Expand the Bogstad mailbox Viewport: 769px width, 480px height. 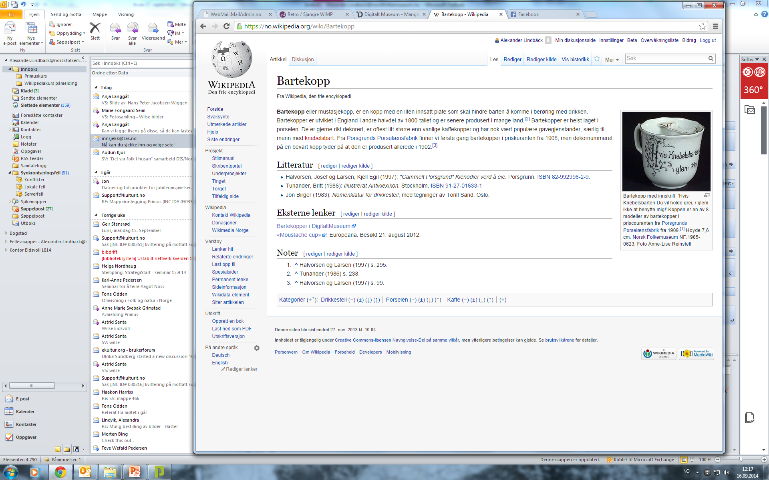point(6,233)
